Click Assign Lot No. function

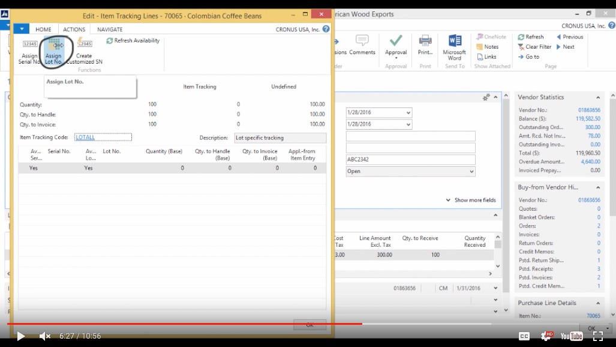coord(54,51)
